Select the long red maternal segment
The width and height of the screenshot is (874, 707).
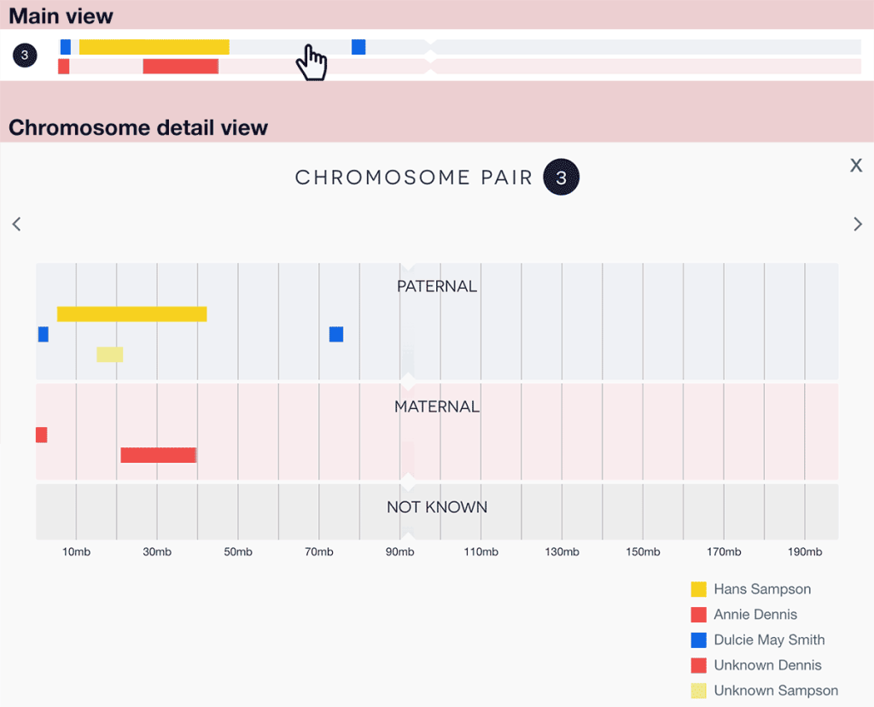pyautogui.click(x=158, y=455)
